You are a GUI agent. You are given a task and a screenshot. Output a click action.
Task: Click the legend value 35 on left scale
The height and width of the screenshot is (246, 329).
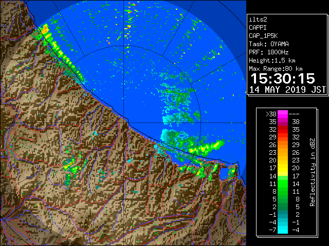(x=273, y=122)
